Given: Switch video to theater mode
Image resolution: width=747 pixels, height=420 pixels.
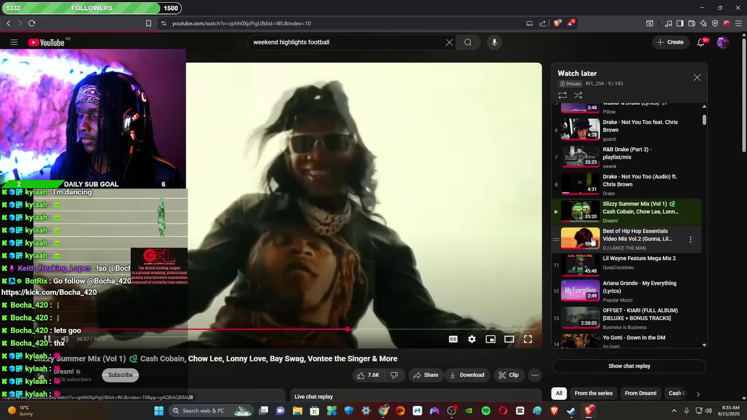Looking at the screenshot, I should (509, 339).
